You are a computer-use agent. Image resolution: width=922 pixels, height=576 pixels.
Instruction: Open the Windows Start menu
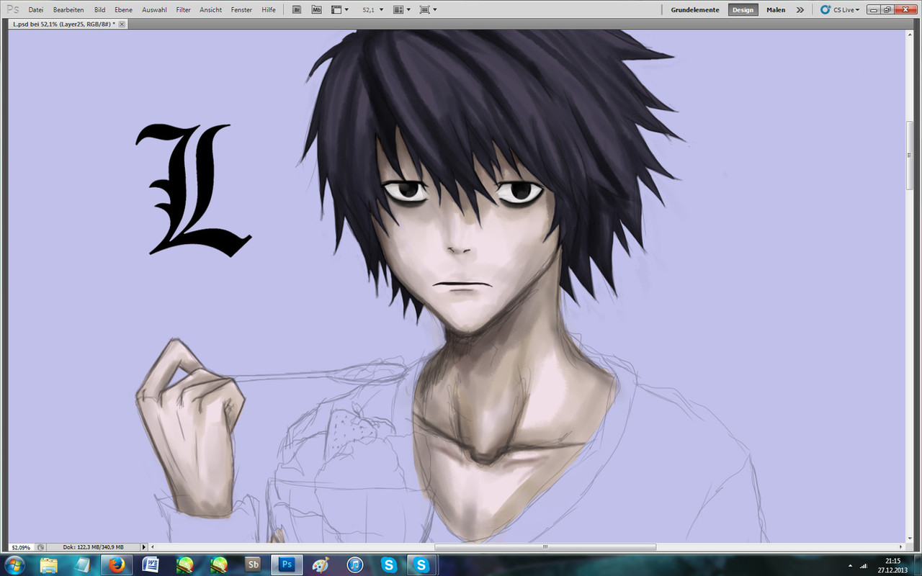point(14,564)
